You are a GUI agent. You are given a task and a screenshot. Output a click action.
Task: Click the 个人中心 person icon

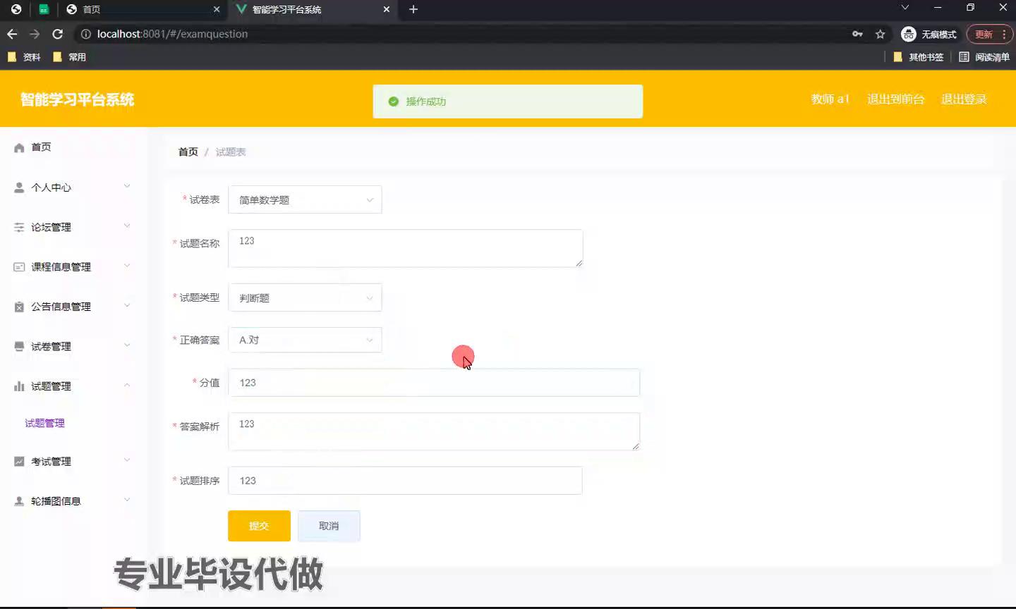tap(19, 187)
